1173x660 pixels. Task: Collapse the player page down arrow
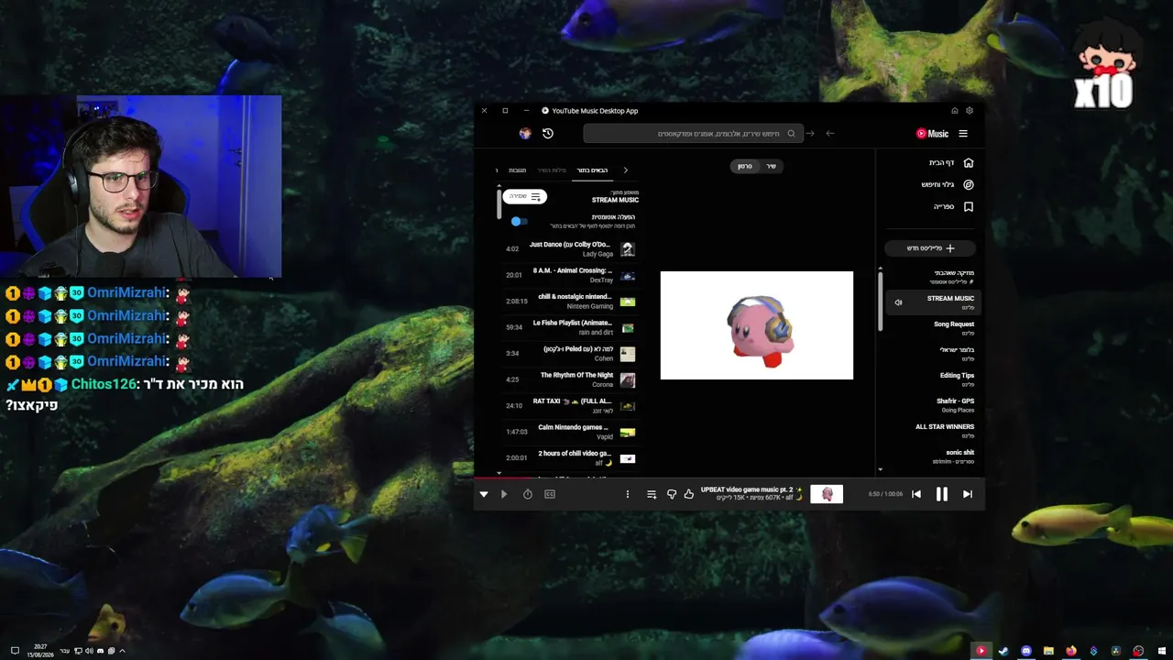484,494
